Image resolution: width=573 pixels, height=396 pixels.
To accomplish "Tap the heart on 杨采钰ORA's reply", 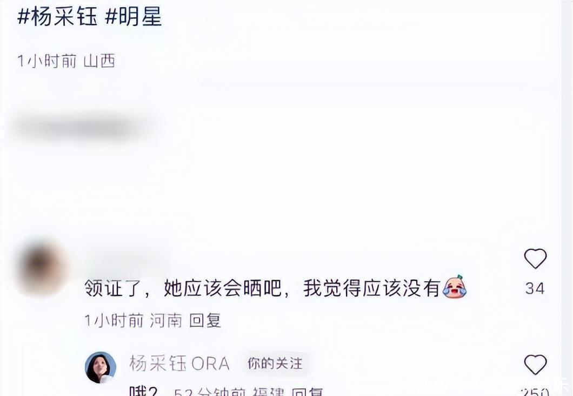I will [535, 364].
